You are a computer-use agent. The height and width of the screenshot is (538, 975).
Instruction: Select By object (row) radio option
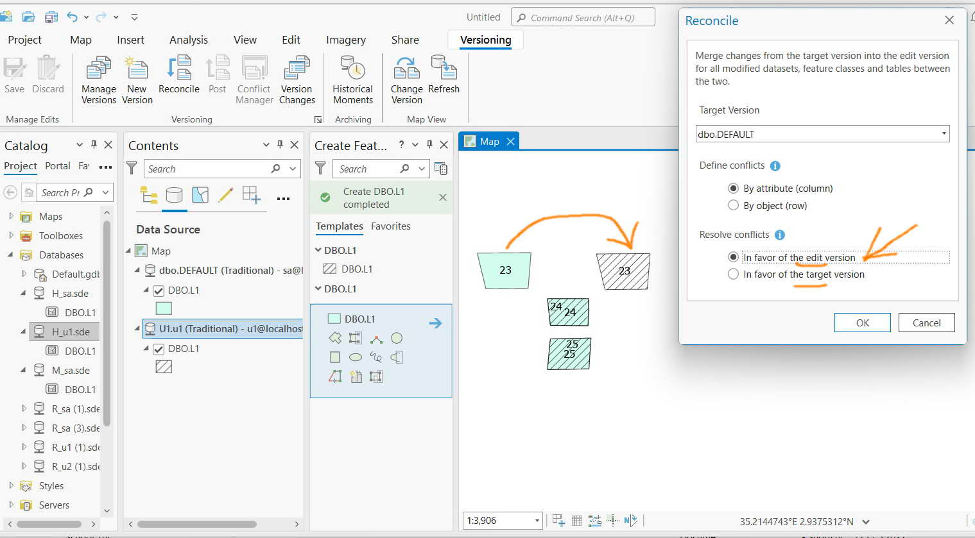pos(733,206)
